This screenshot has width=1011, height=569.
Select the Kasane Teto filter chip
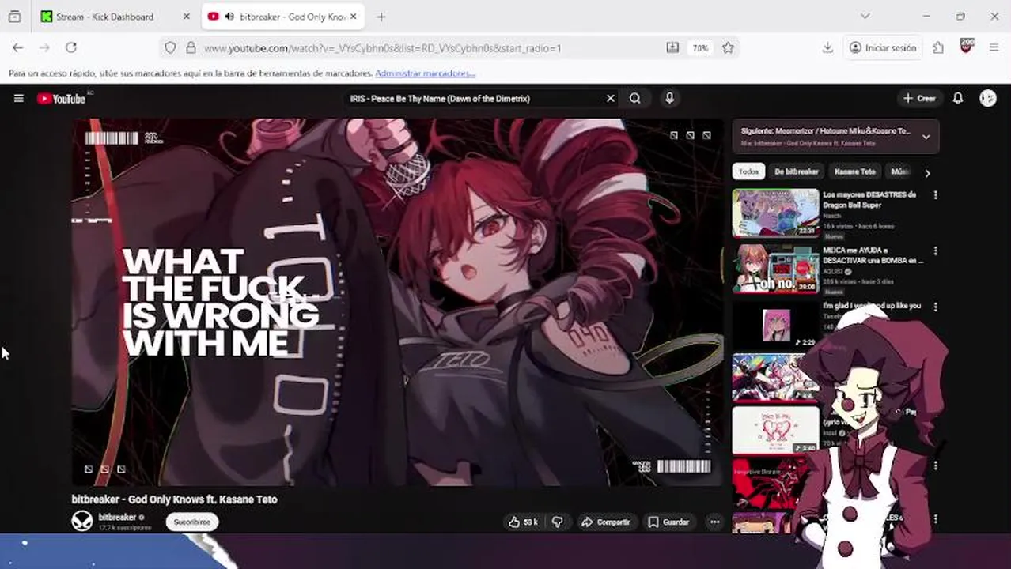855,171
